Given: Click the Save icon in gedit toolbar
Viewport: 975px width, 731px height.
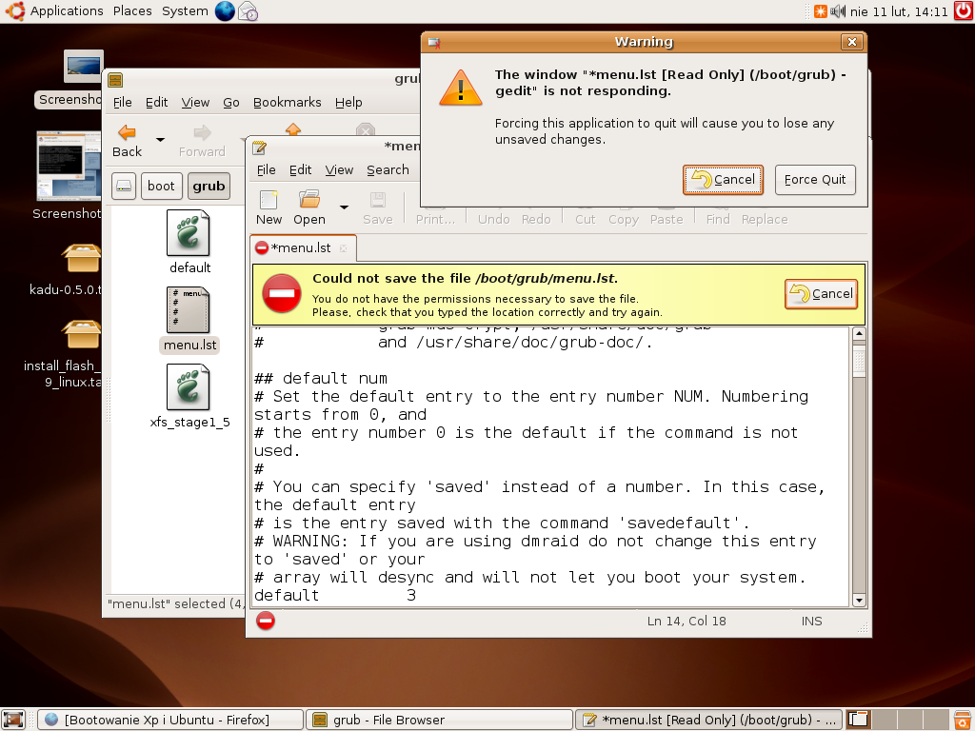Looking at the screenshot, I should coord(377,207).
